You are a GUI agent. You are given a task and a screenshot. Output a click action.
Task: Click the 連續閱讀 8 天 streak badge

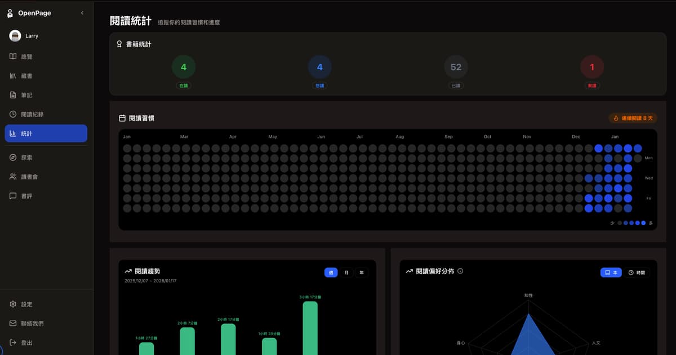click(x=633, y=118)
